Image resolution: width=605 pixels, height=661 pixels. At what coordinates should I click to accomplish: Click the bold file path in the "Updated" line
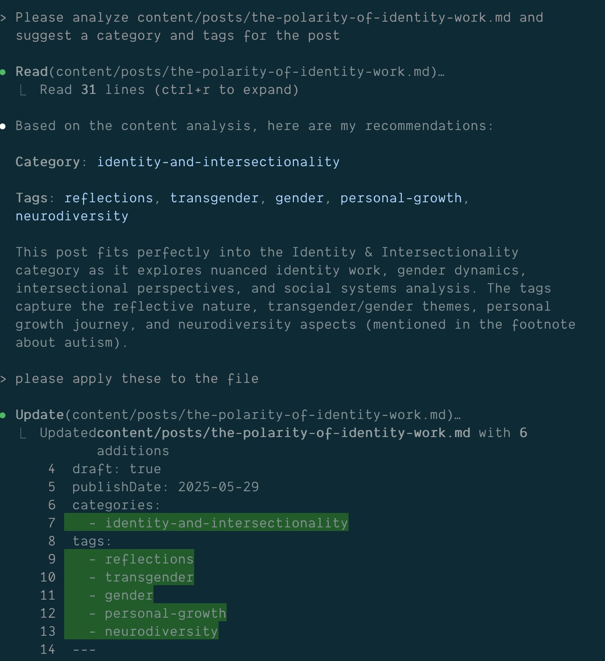pyautogui.click(x=284, y=433)
